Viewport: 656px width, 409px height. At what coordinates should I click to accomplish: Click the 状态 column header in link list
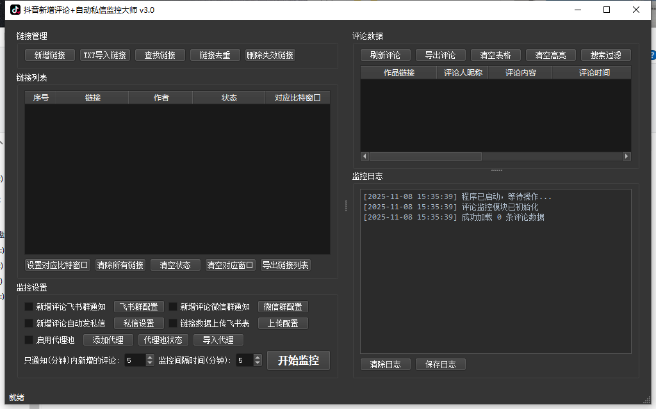click(229, 98)
